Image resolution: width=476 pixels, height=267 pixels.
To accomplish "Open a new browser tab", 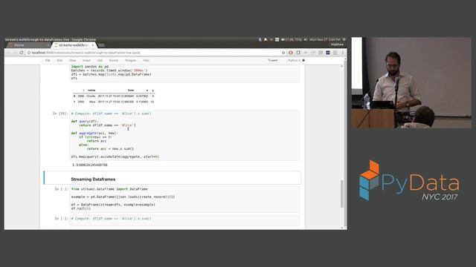I will [x=102, y=45].
